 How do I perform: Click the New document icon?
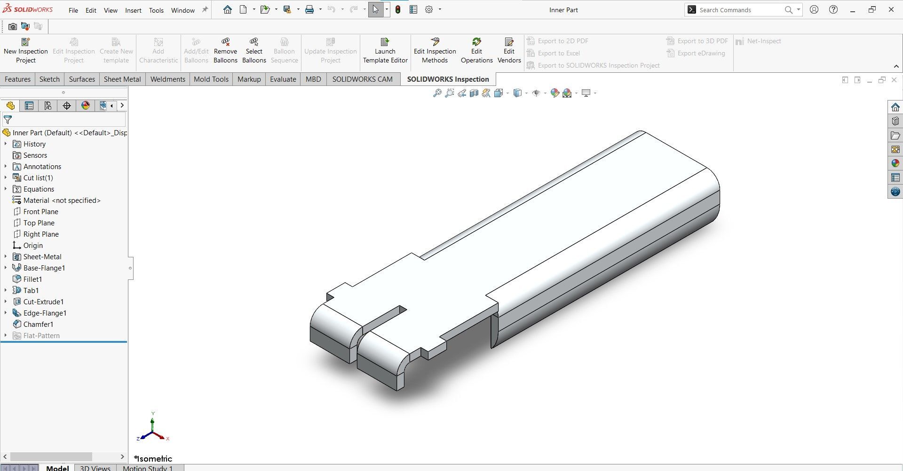click(x=243, y=9)
